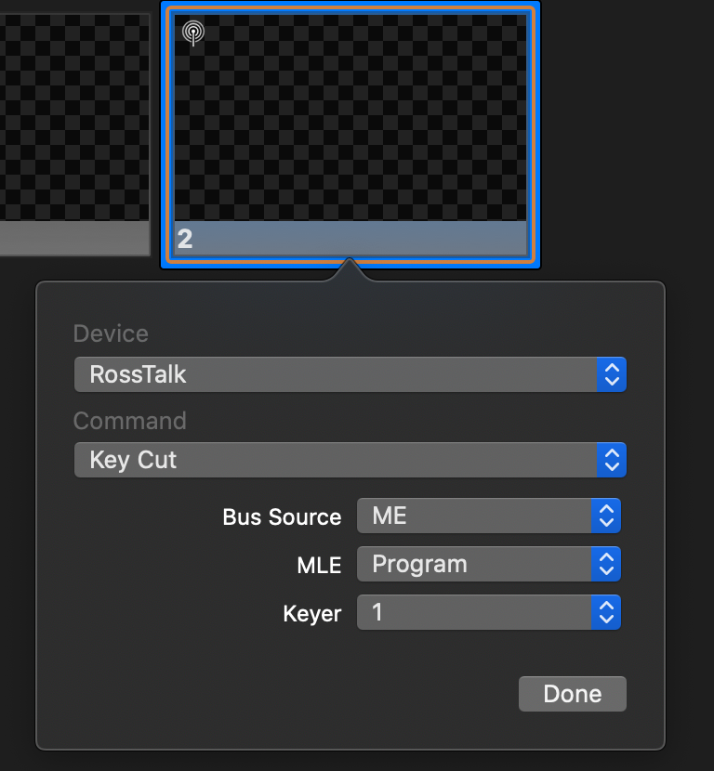Click the blue stepper arrows on Keyer field

click(606, 613)
